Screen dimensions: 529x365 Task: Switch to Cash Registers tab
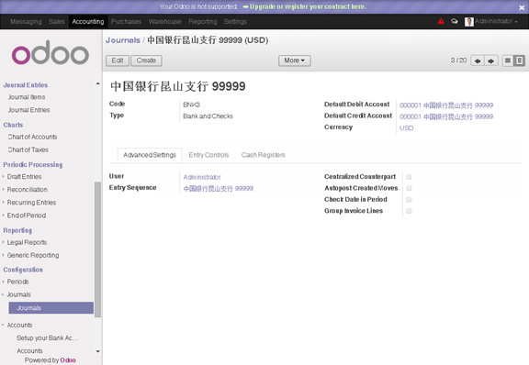[264, 155]
